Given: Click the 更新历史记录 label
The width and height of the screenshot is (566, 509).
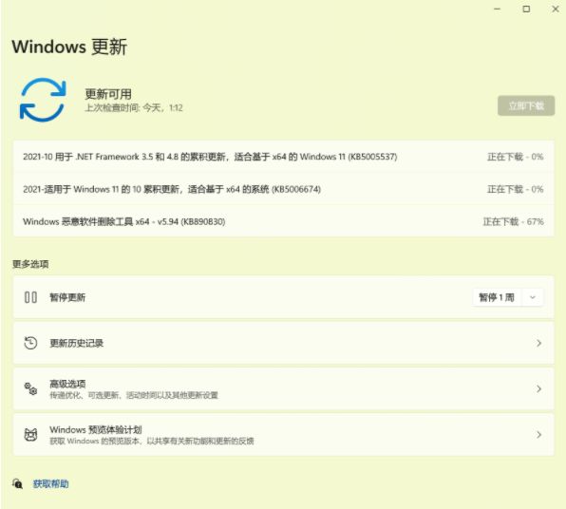Looking at the screenshot, I should pyautogui.click(x=77, y=343).
